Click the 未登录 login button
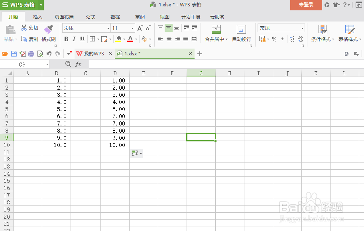The image size is (364, 231). 306,5
